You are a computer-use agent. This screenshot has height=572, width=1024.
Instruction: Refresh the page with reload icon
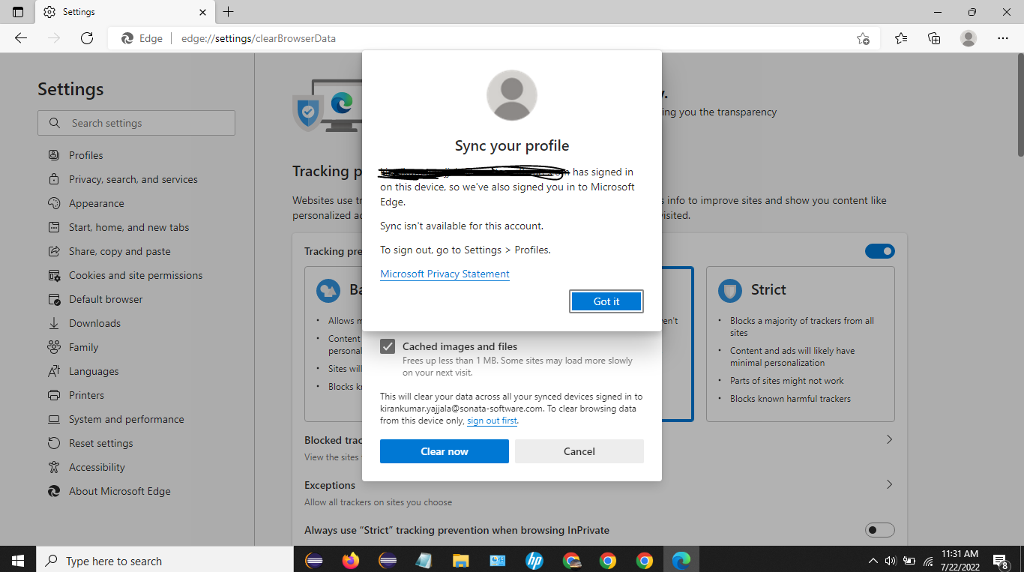[x=87, y=38]
